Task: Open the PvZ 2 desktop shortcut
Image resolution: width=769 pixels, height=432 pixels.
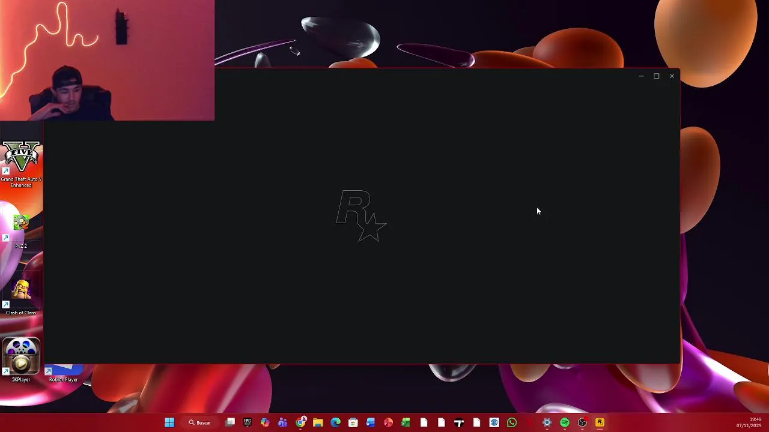Action: 21,231
